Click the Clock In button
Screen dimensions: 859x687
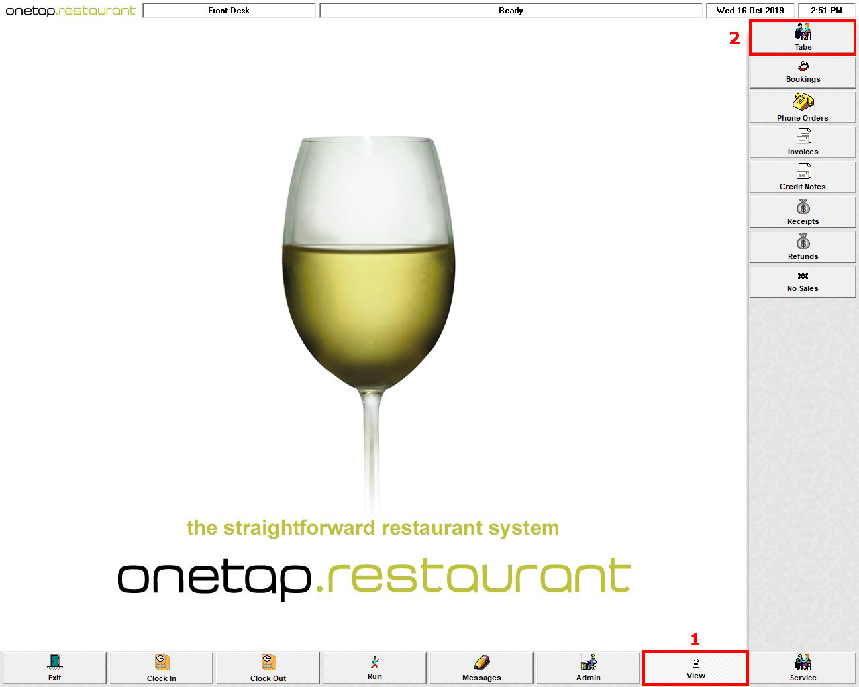pos(160,668)
